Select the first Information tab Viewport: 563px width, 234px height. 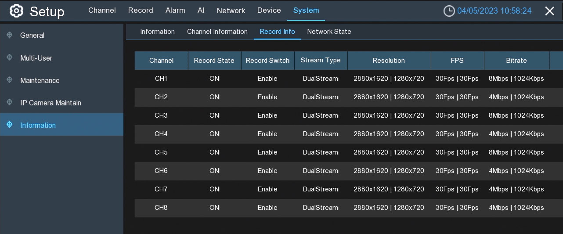point(157,32)
